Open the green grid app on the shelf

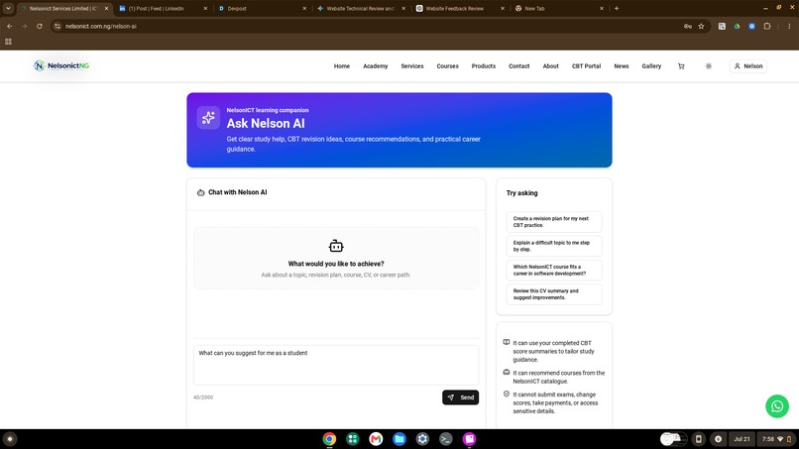353,439
